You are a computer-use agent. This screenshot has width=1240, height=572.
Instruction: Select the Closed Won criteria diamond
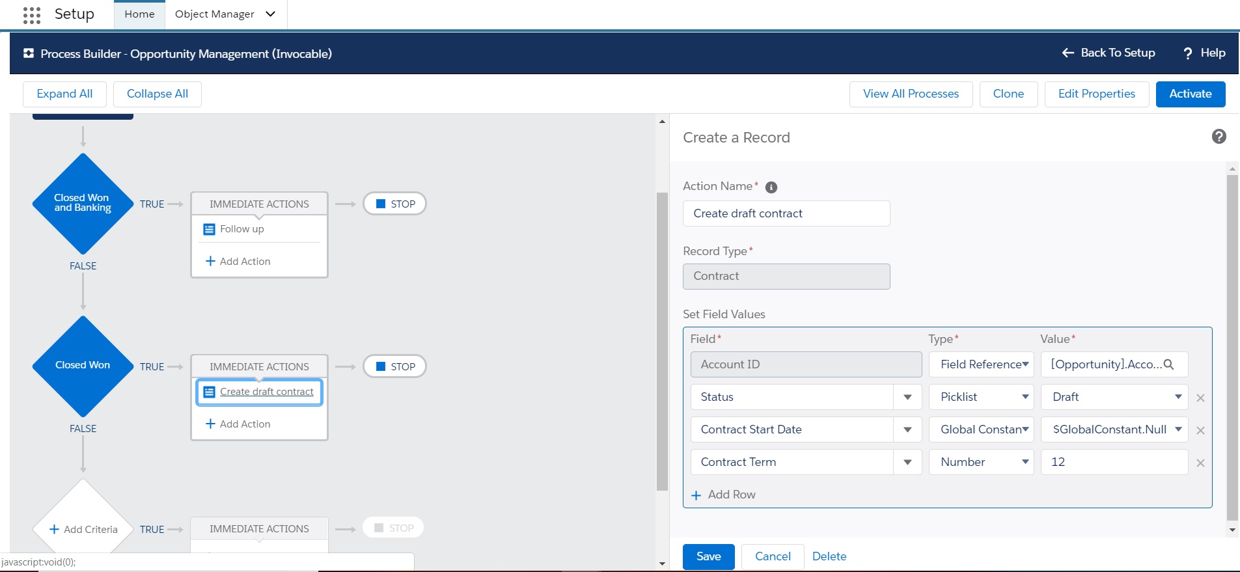[x=83, y=366]
